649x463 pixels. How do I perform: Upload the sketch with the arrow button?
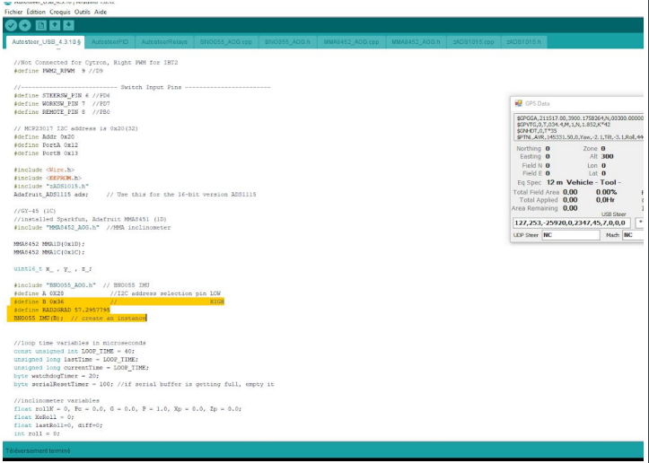coord(25,25)
